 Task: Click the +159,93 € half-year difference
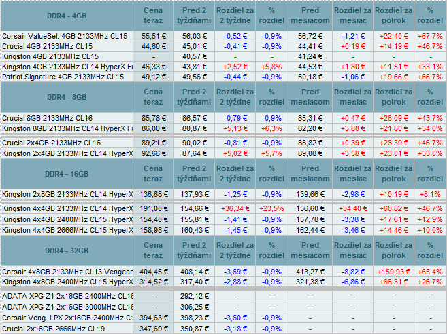[x=394, y=272]
